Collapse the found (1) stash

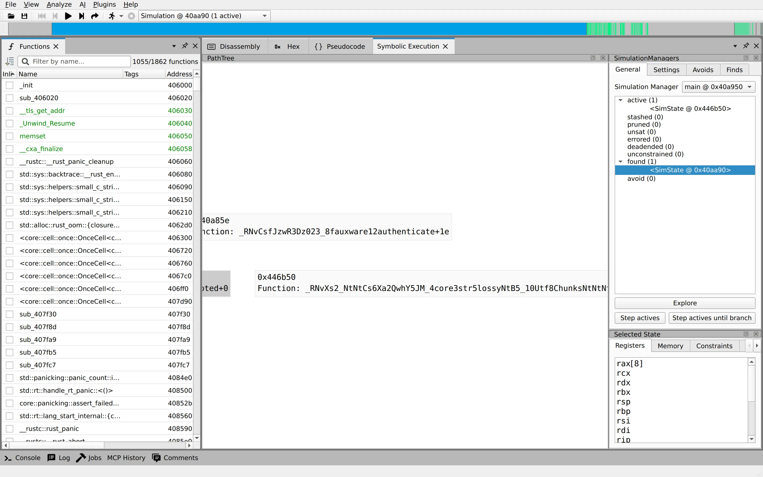(620, 162)
